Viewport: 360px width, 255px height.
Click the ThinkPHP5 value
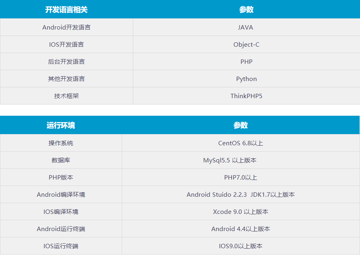[x=246, y=96]
